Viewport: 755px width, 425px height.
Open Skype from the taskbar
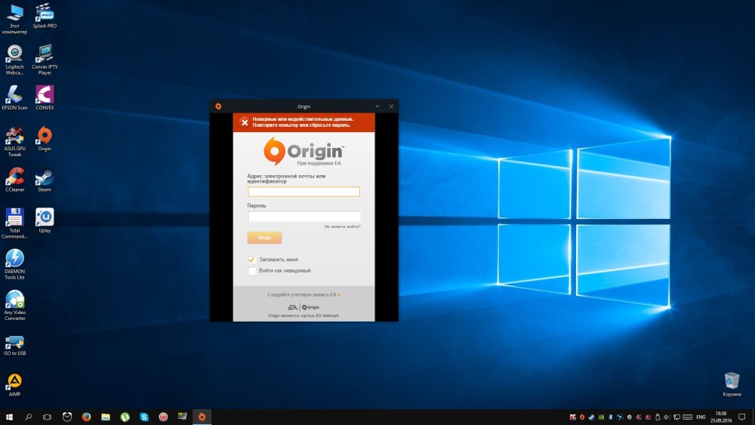click(144, 417)
